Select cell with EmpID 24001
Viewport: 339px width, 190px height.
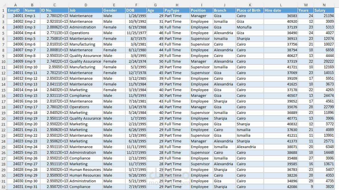[15, 16]
